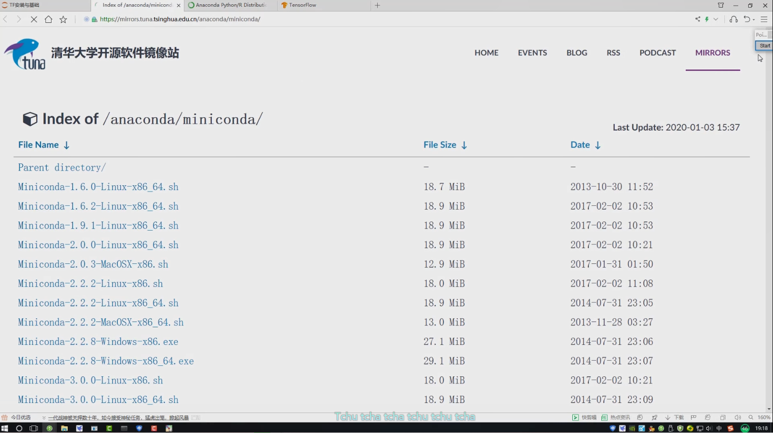
Task: Open the HOME navigation link
Action: (x=486, y=52)
